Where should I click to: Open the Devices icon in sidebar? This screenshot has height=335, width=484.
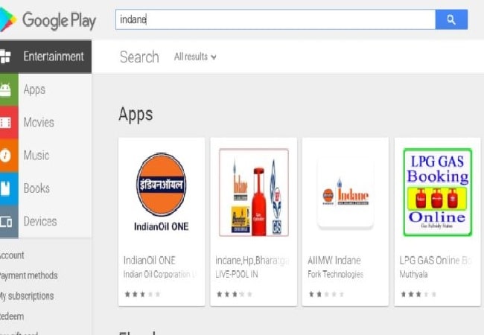[x=6, y=221]
